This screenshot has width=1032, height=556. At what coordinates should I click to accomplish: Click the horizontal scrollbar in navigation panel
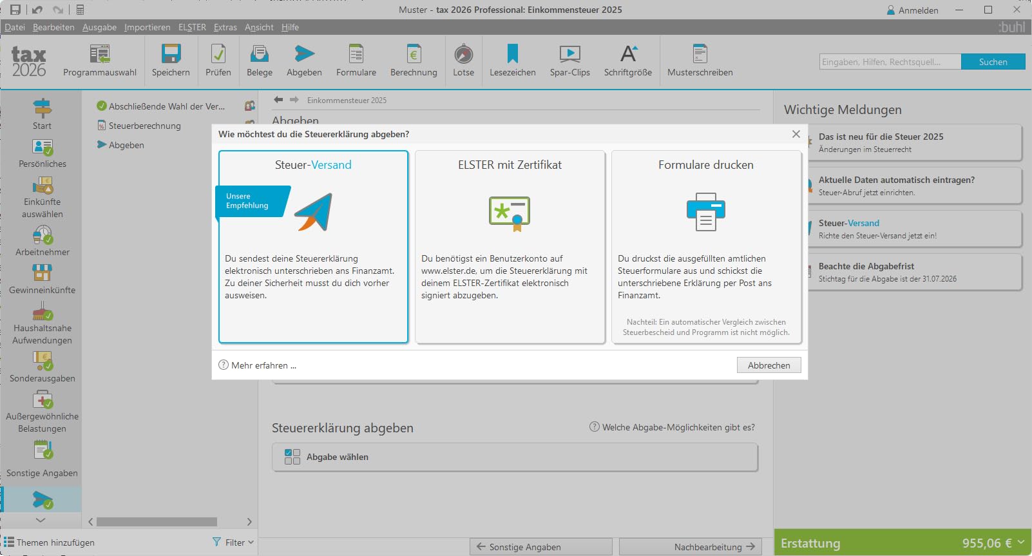coord(157,522)
